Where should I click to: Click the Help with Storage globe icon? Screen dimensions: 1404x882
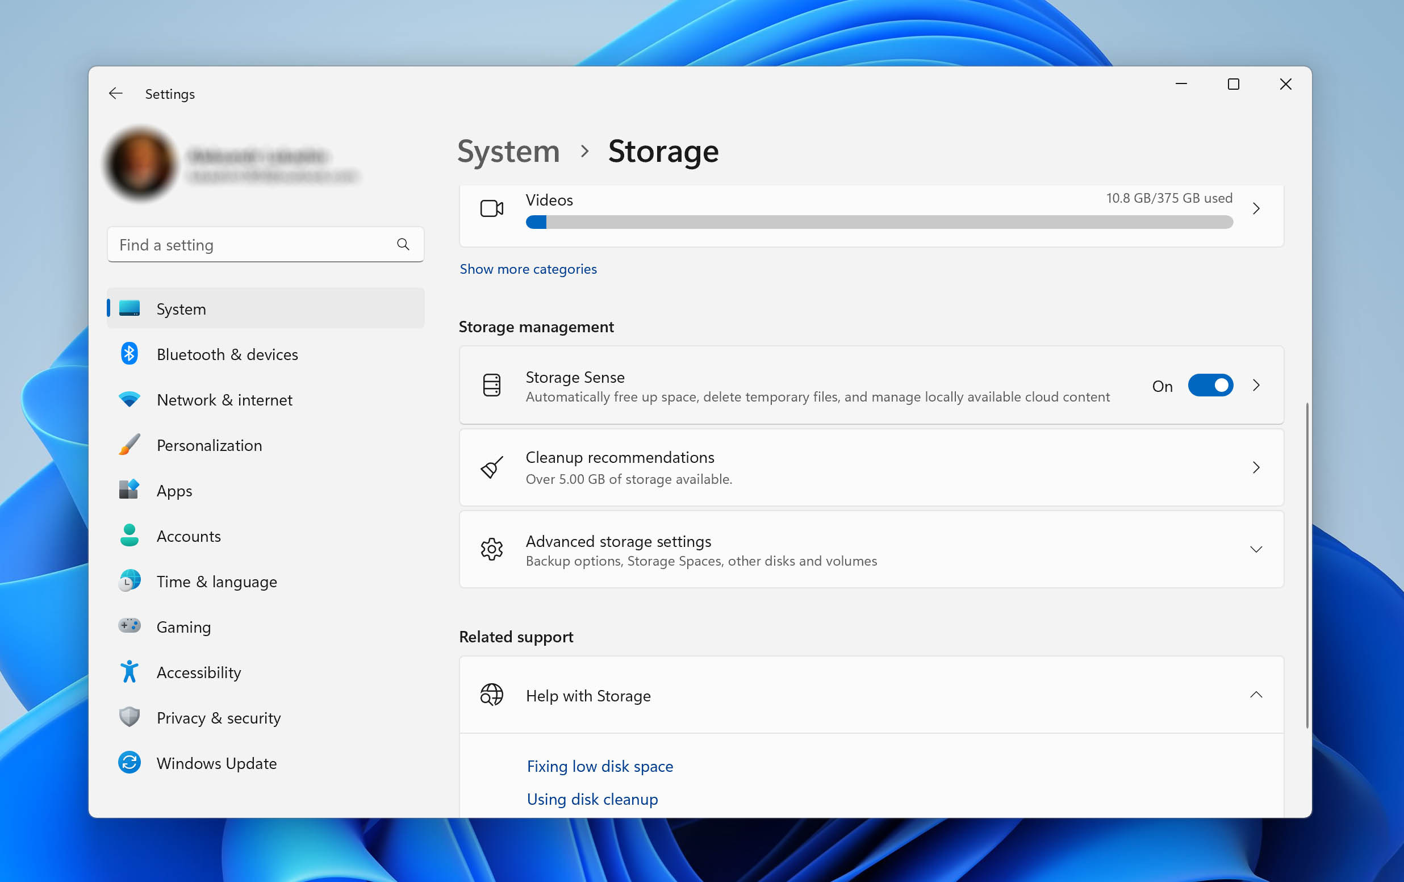[x=492, y=695]
